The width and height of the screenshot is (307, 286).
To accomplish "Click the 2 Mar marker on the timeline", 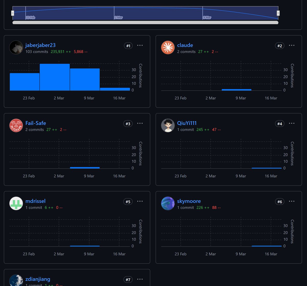I will point(119,17).
